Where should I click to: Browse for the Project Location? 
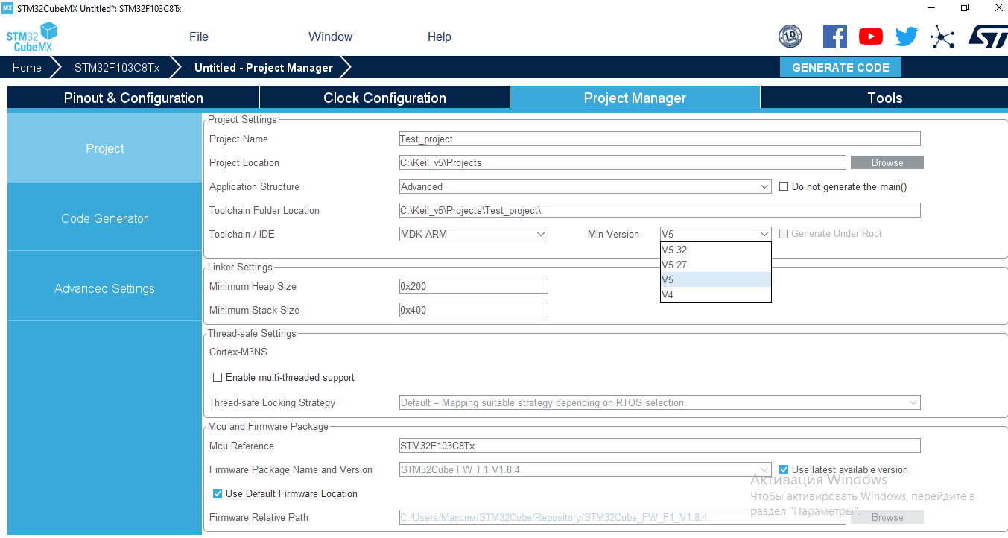(x=887, y=163)
